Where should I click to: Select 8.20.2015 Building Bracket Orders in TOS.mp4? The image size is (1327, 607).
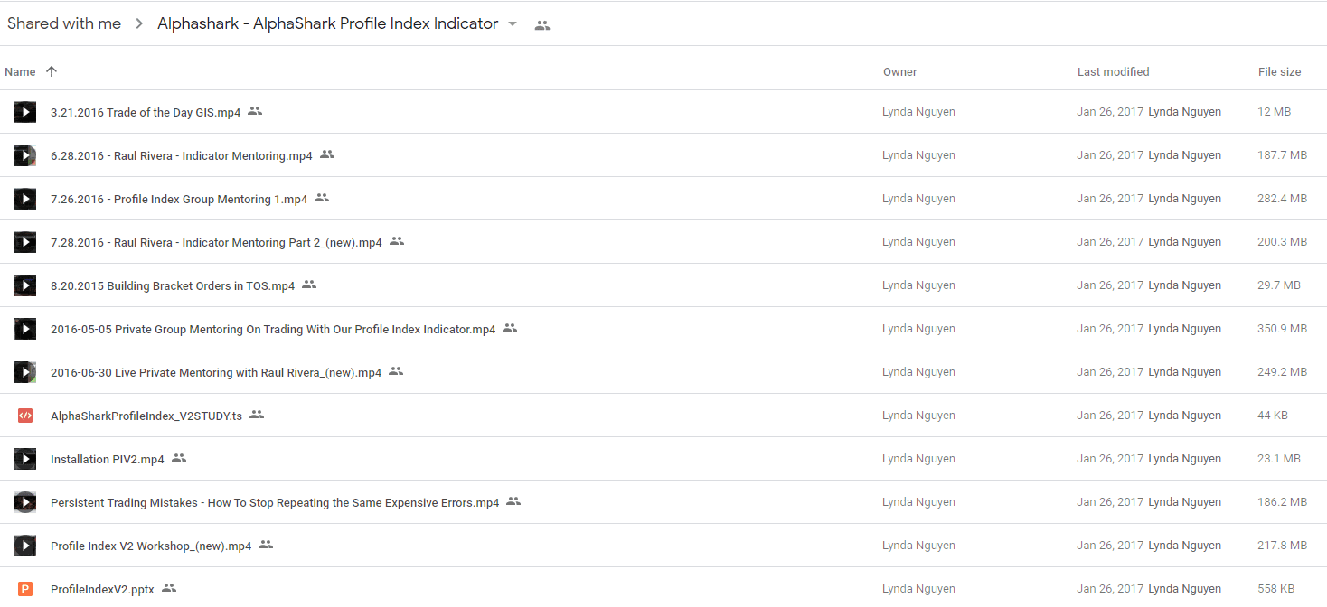173,286
